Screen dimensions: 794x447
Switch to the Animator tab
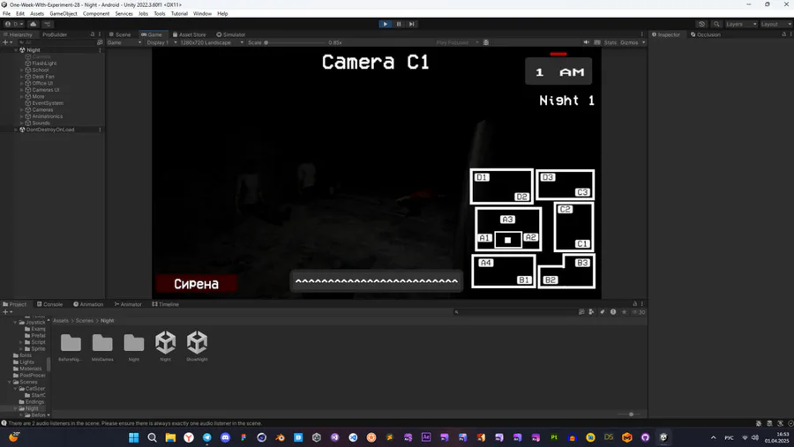[x=128, y=304]
